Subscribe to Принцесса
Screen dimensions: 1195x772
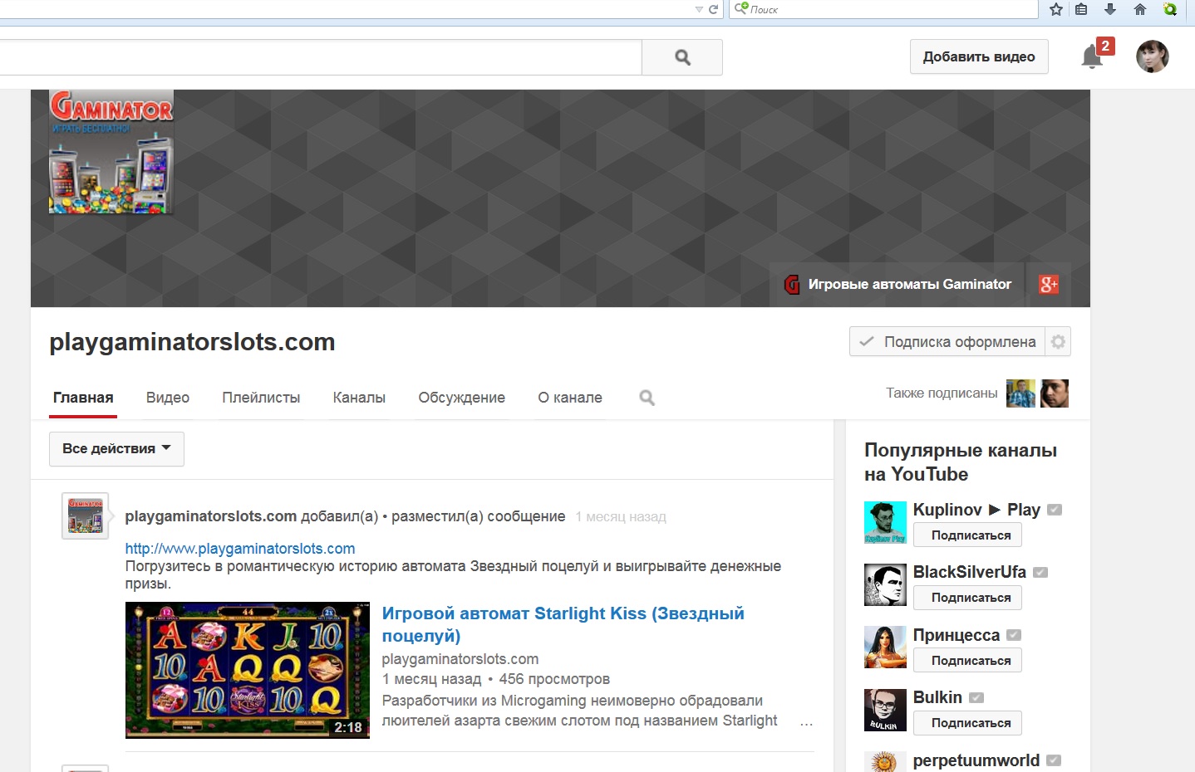[967, 661]
